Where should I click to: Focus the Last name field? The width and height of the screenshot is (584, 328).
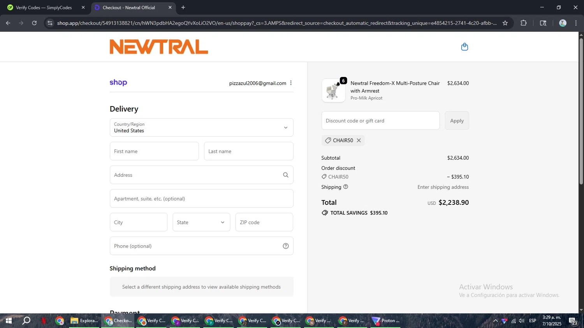click(x=249, y=151)
